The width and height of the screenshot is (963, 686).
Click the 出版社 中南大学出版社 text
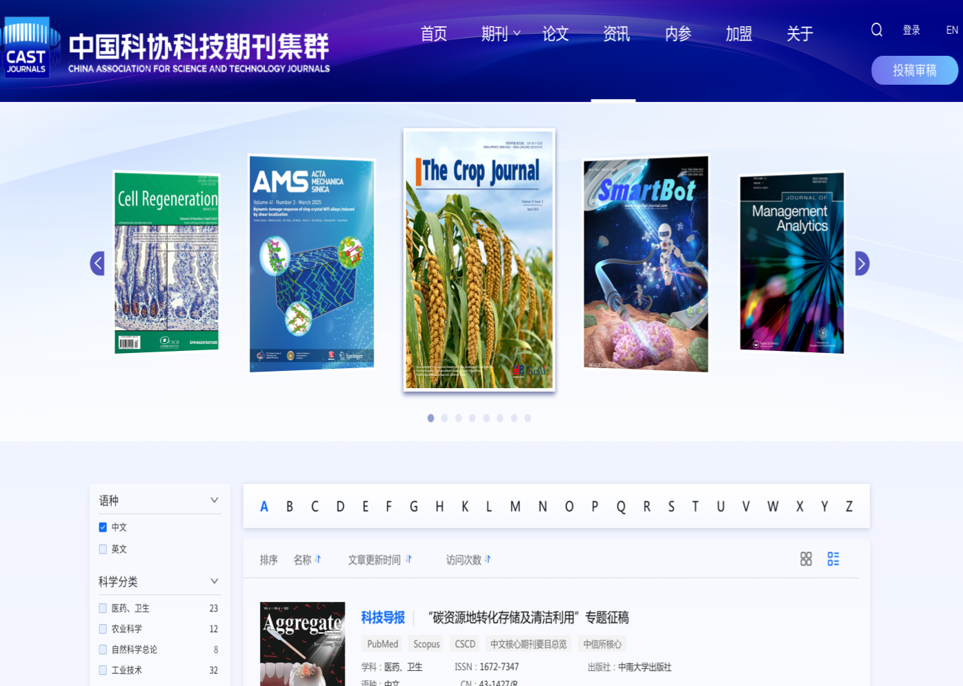629,667
